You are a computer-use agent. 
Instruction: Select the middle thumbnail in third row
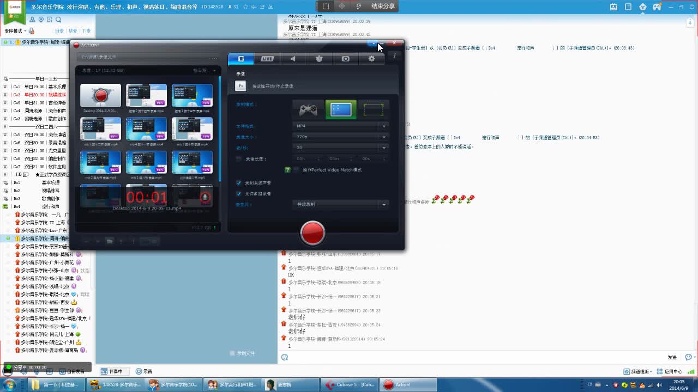pyautogui.click(x=146, y=163)
